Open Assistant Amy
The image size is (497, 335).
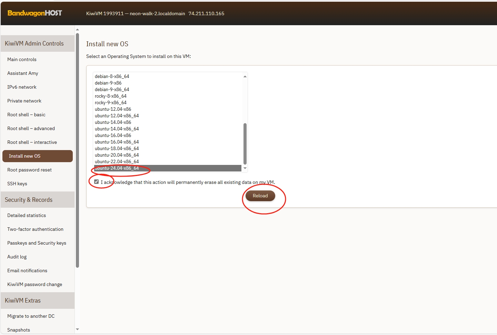tap(23, 73)
